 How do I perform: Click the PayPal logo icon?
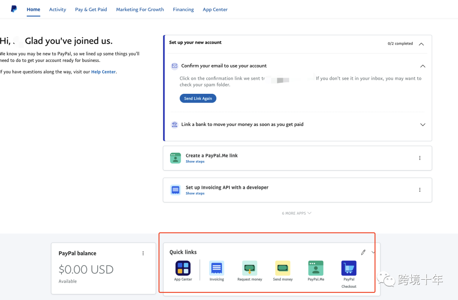tap(14, 9)
